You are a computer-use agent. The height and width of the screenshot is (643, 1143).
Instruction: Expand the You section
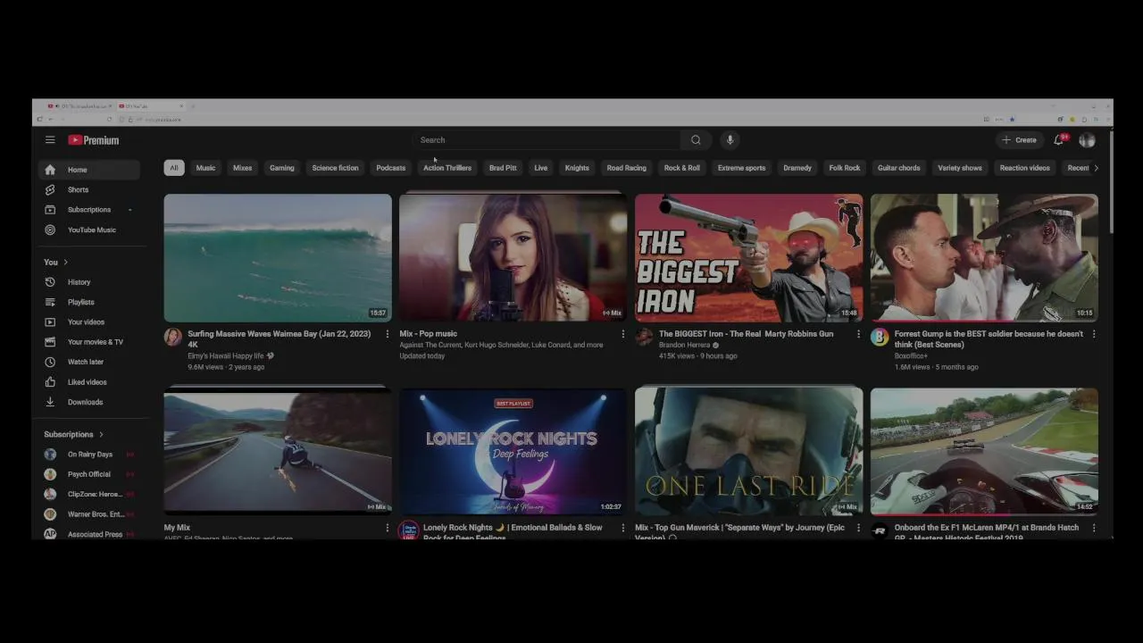[56, 262]
